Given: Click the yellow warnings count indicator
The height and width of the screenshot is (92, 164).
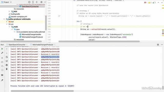Looking at the screenshot, I should [150, 3].
